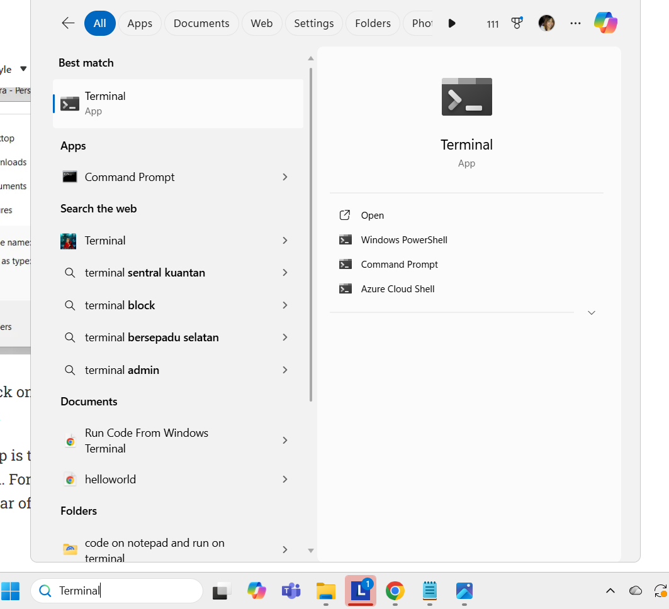Launch Azure Cloud Shell from preview pane
This screenshot has width=669, height=609.
pos(398,289)
